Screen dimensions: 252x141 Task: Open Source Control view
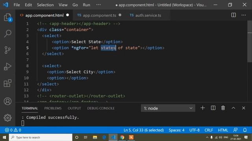pos(7,50)
